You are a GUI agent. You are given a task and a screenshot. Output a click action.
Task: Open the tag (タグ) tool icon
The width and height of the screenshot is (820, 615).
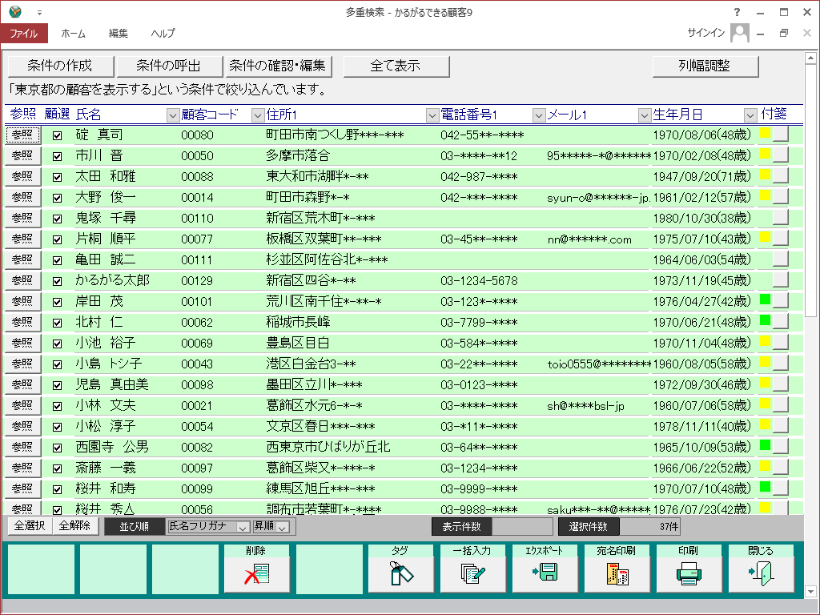[401, 573]
